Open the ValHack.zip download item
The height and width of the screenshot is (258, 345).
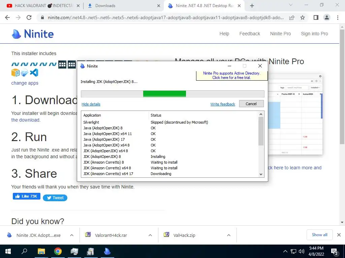[x=184, y=235]
